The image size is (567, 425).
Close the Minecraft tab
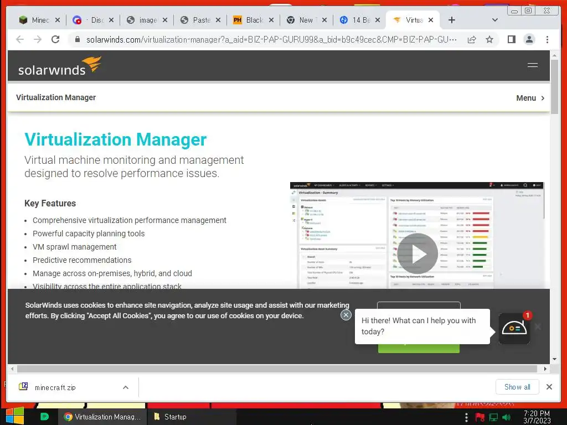[x=58, y=20]
